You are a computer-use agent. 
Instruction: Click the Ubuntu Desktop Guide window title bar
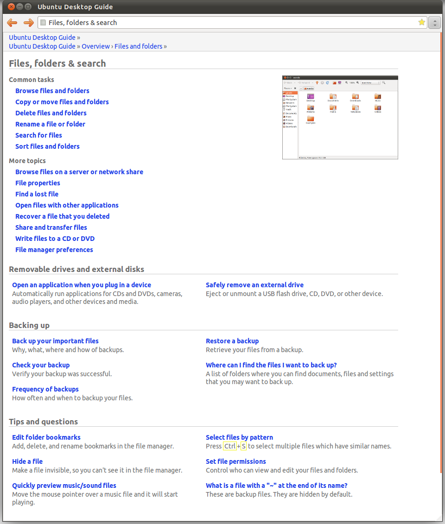coord(222,6)
